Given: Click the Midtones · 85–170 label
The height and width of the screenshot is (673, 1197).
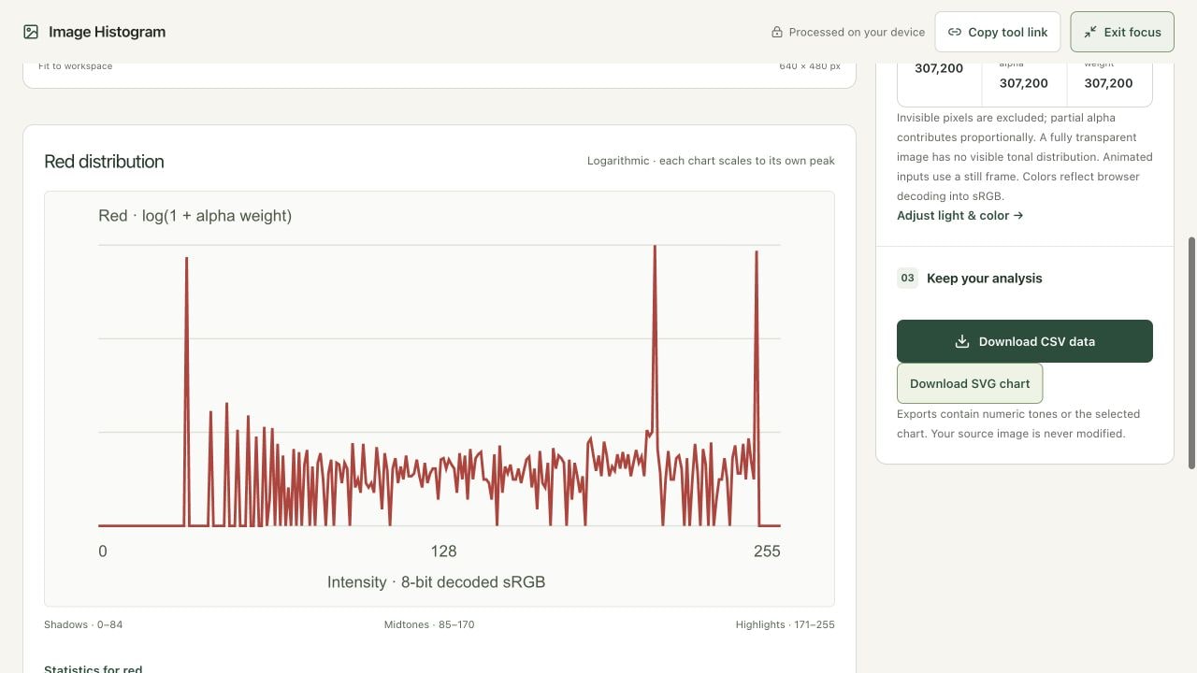Looking at the screenshot, I should coord(429,624).
